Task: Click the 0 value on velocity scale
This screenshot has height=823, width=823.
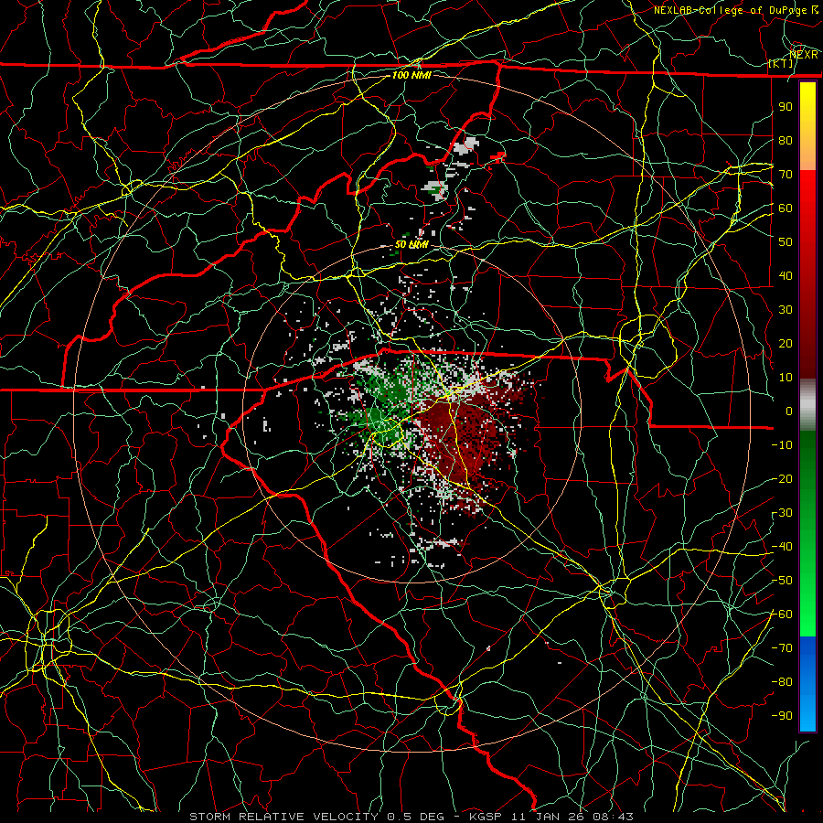Action: pyautogui.click(x=789, y=411)
